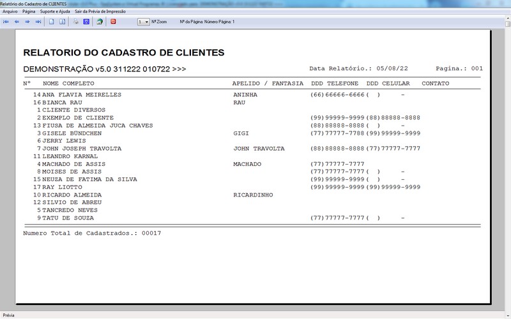
Task: Click DEMONSTRAÇÃO v5.0 subtitle line
Action: 105,69
